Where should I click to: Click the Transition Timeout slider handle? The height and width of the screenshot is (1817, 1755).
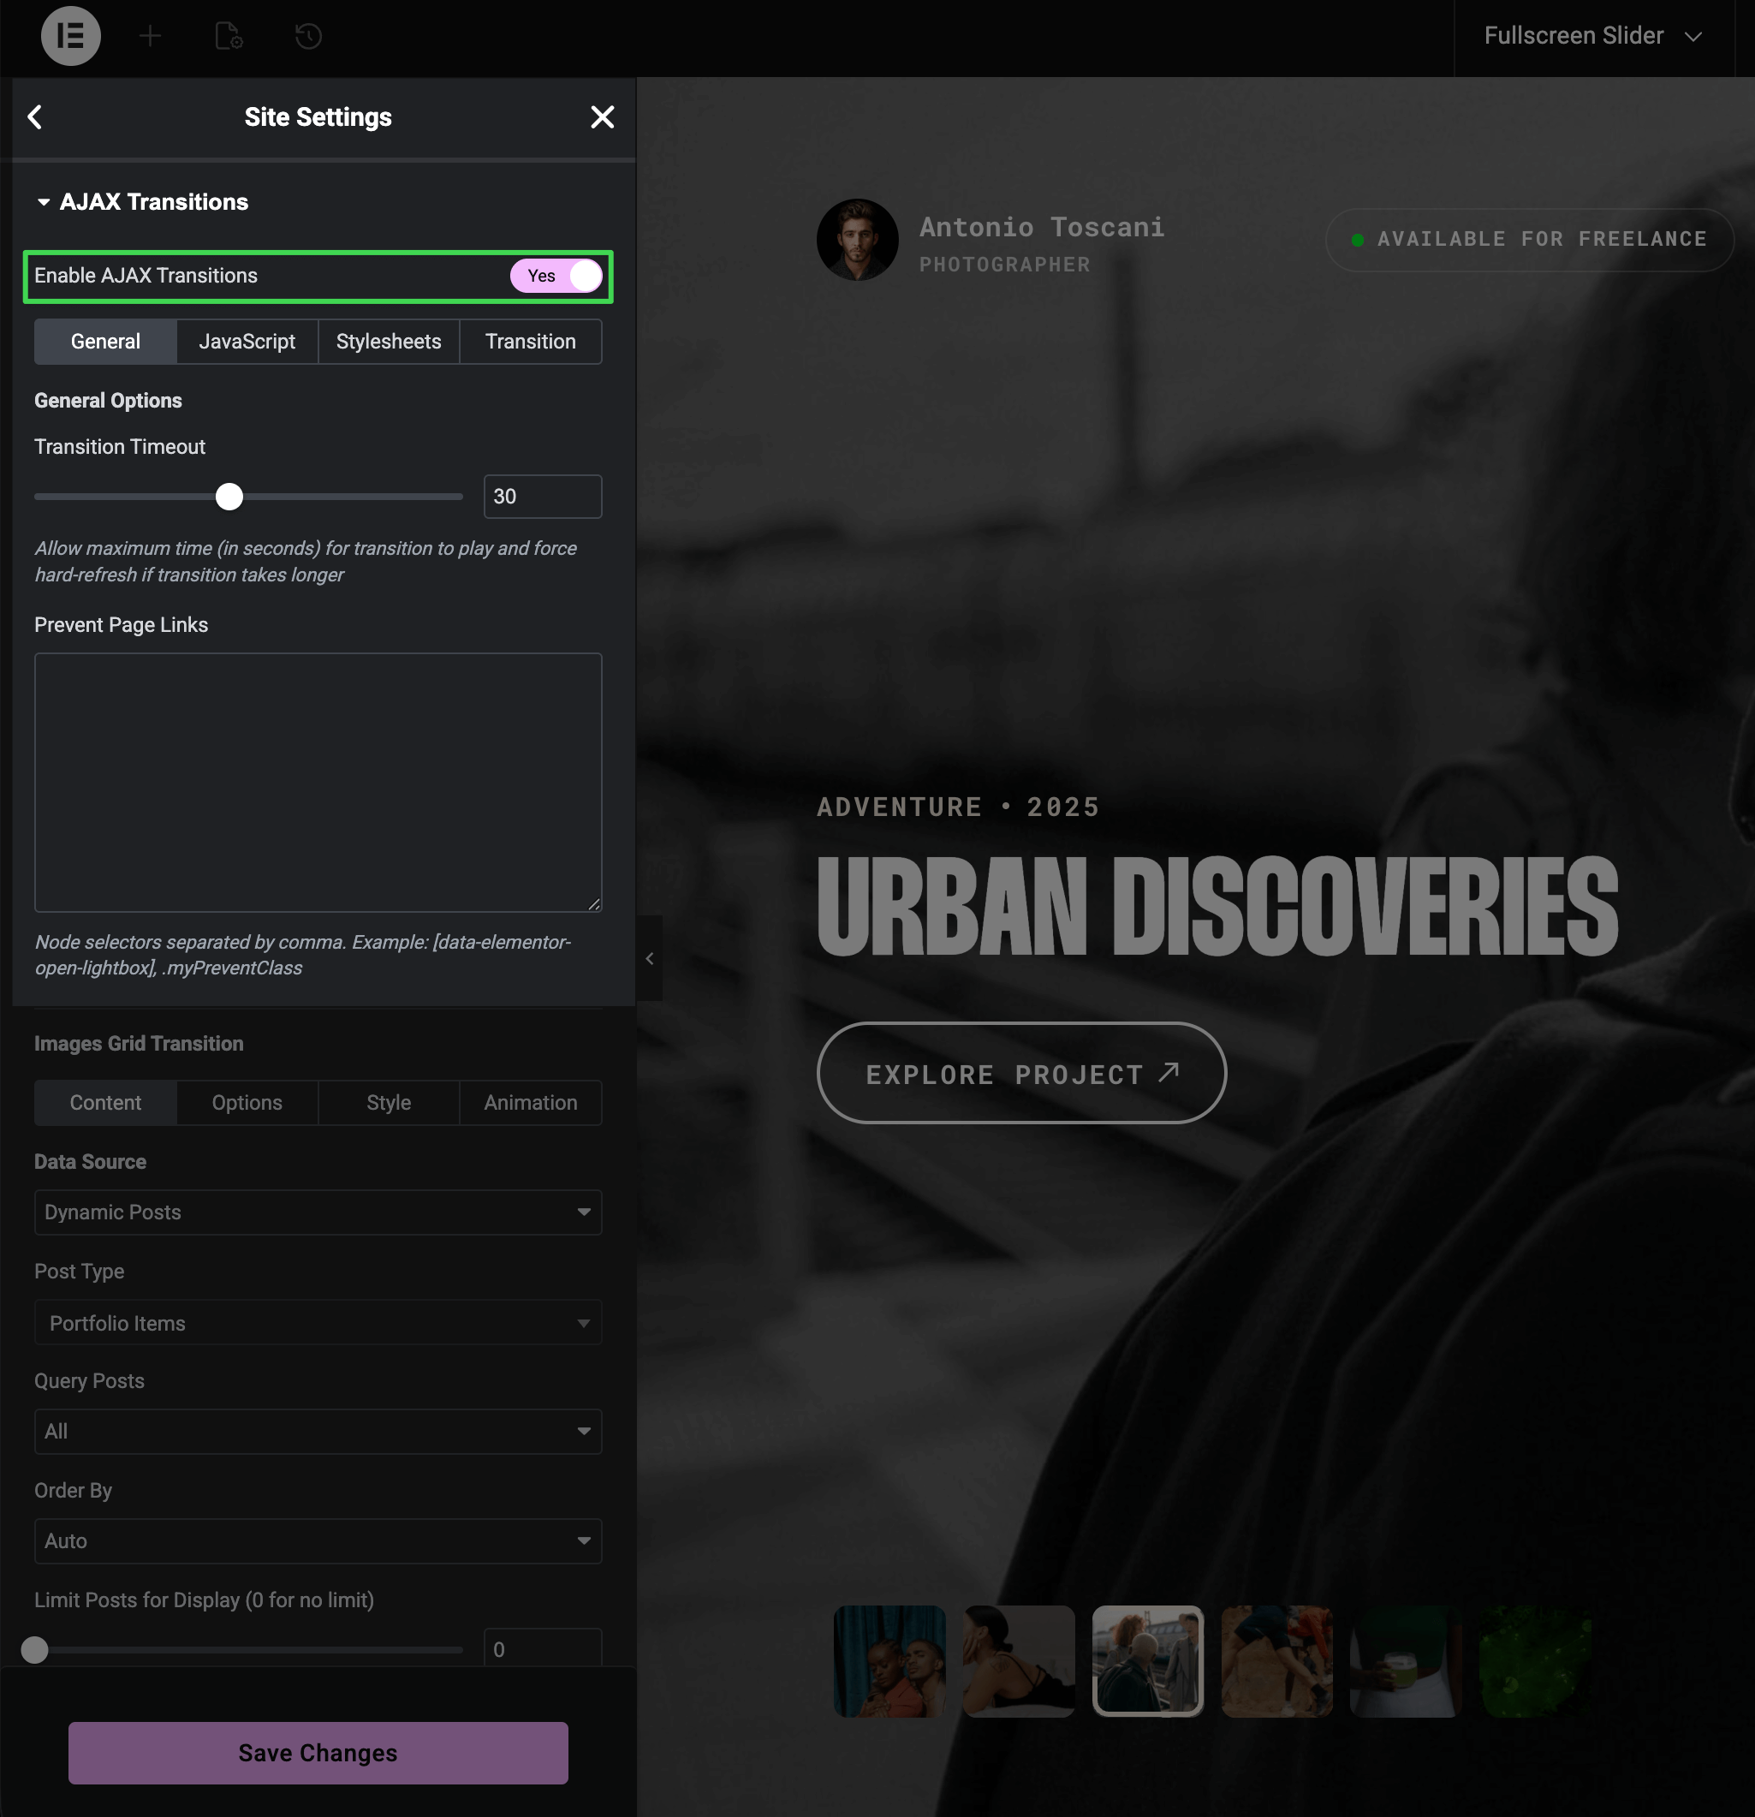pos(229,497)
